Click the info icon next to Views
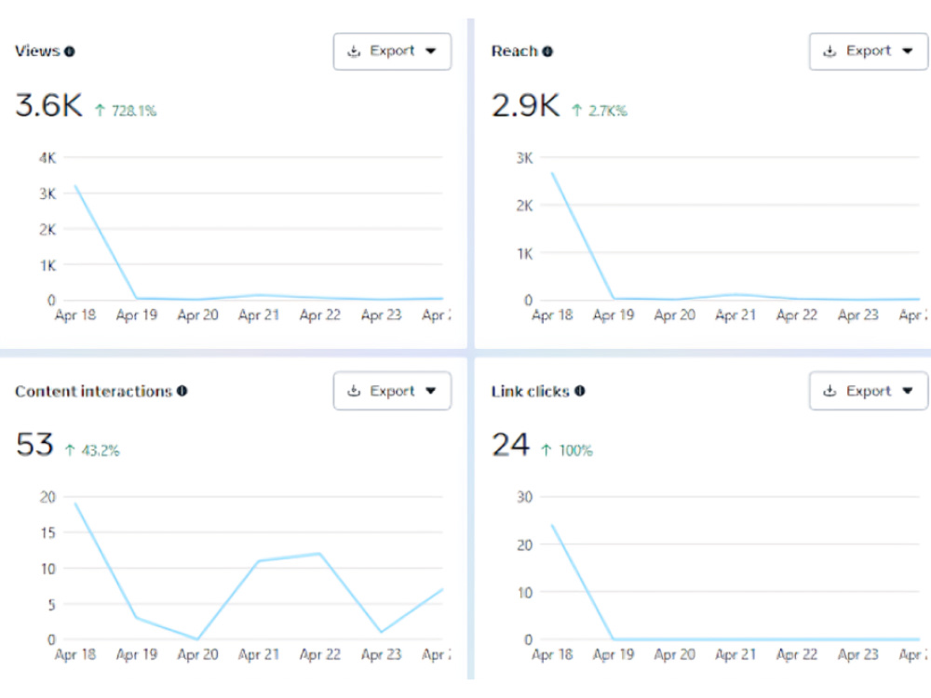Image resolution: width=931 pixels, height=698 pixels. click(70, 51)
